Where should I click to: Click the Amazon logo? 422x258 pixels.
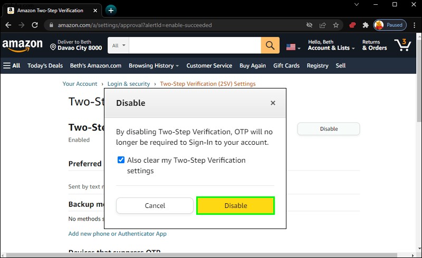click(x=23, y=45)
